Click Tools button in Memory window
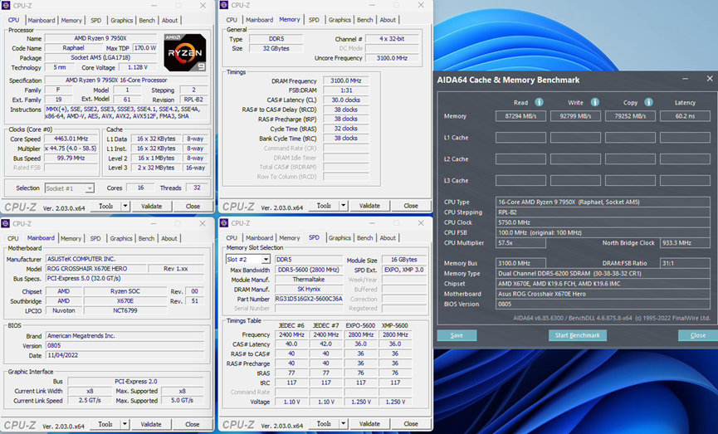The image size is (718, 434). coord(324,206)
